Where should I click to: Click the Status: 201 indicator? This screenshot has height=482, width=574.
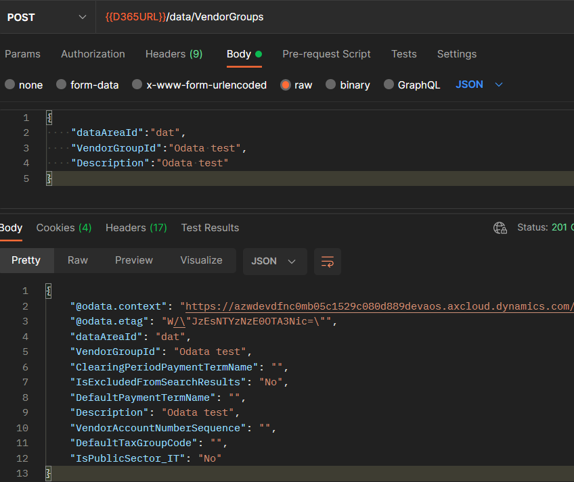[x=545, y=227]
